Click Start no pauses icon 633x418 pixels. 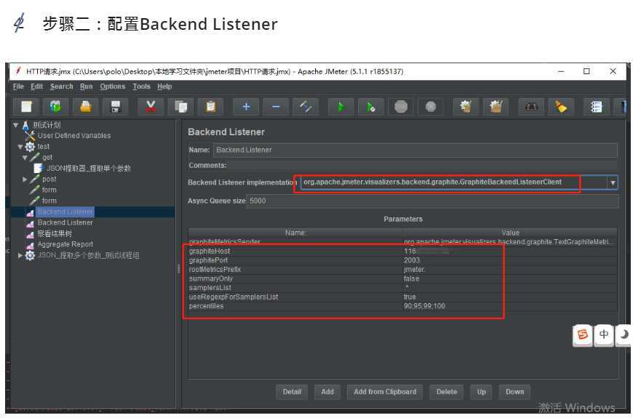click(370, 107)
